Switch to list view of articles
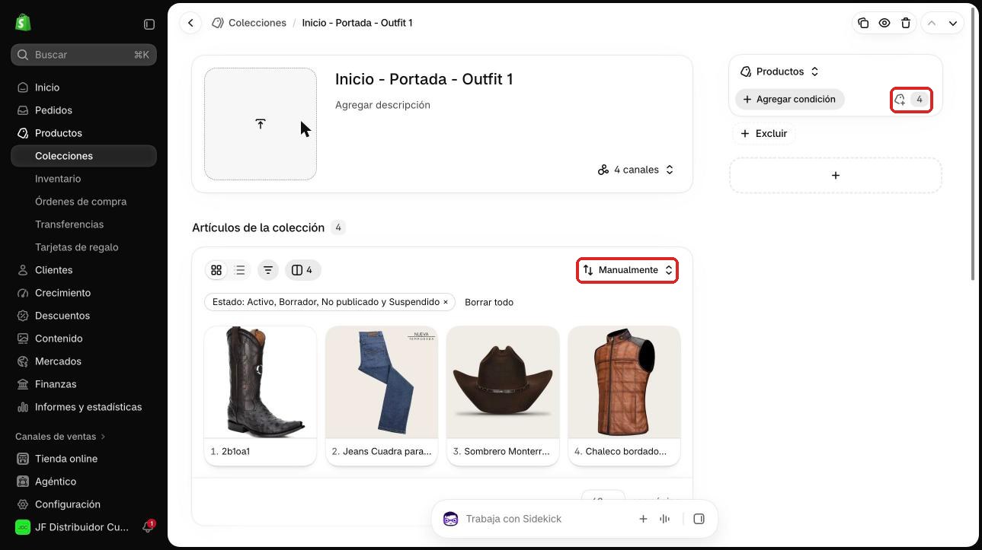 (x=240, y=270)
